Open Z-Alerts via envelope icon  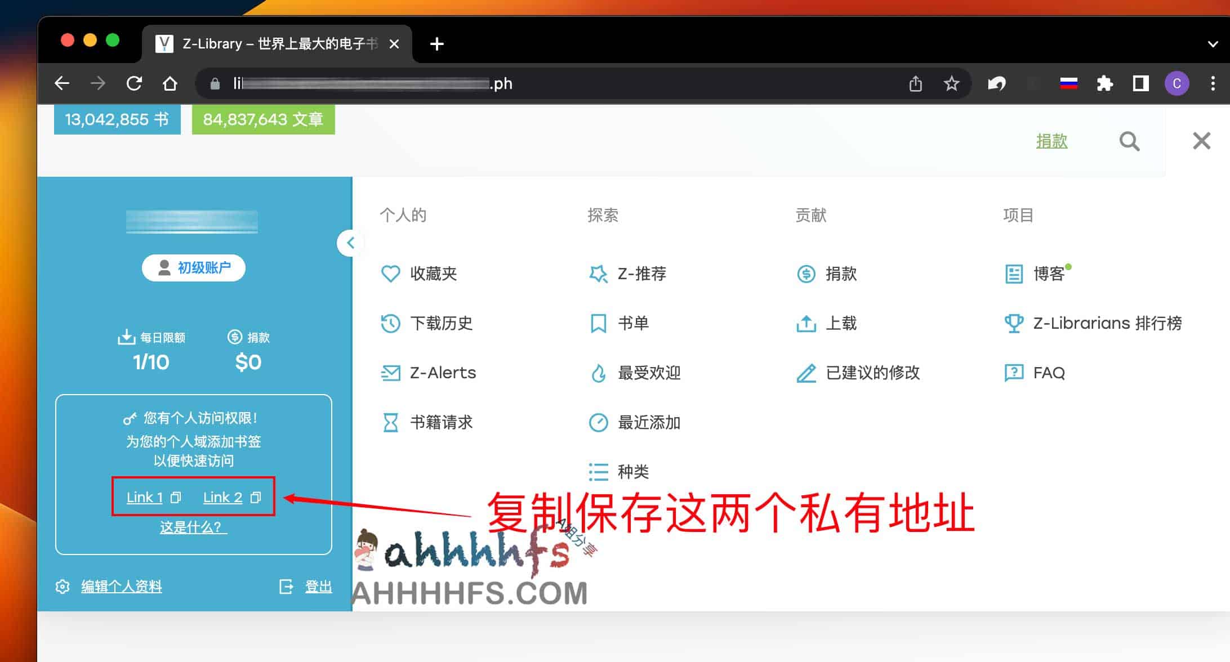tap(390, 373)
